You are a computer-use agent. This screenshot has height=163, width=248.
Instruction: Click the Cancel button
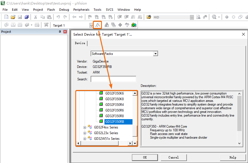(x=174, y=157)
